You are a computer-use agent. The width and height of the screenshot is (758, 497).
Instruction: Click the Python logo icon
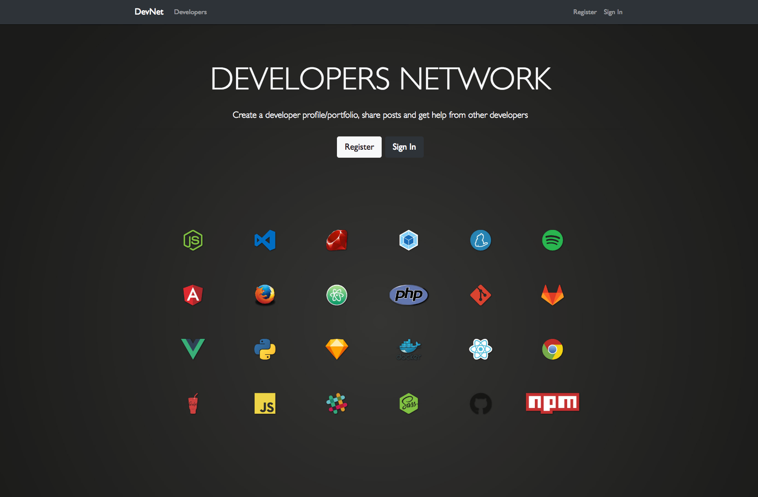tap(265, 349)
